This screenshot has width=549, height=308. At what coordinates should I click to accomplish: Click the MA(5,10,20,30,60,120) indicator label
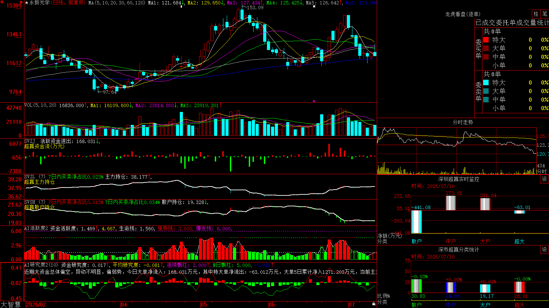[x=117, y=3]
